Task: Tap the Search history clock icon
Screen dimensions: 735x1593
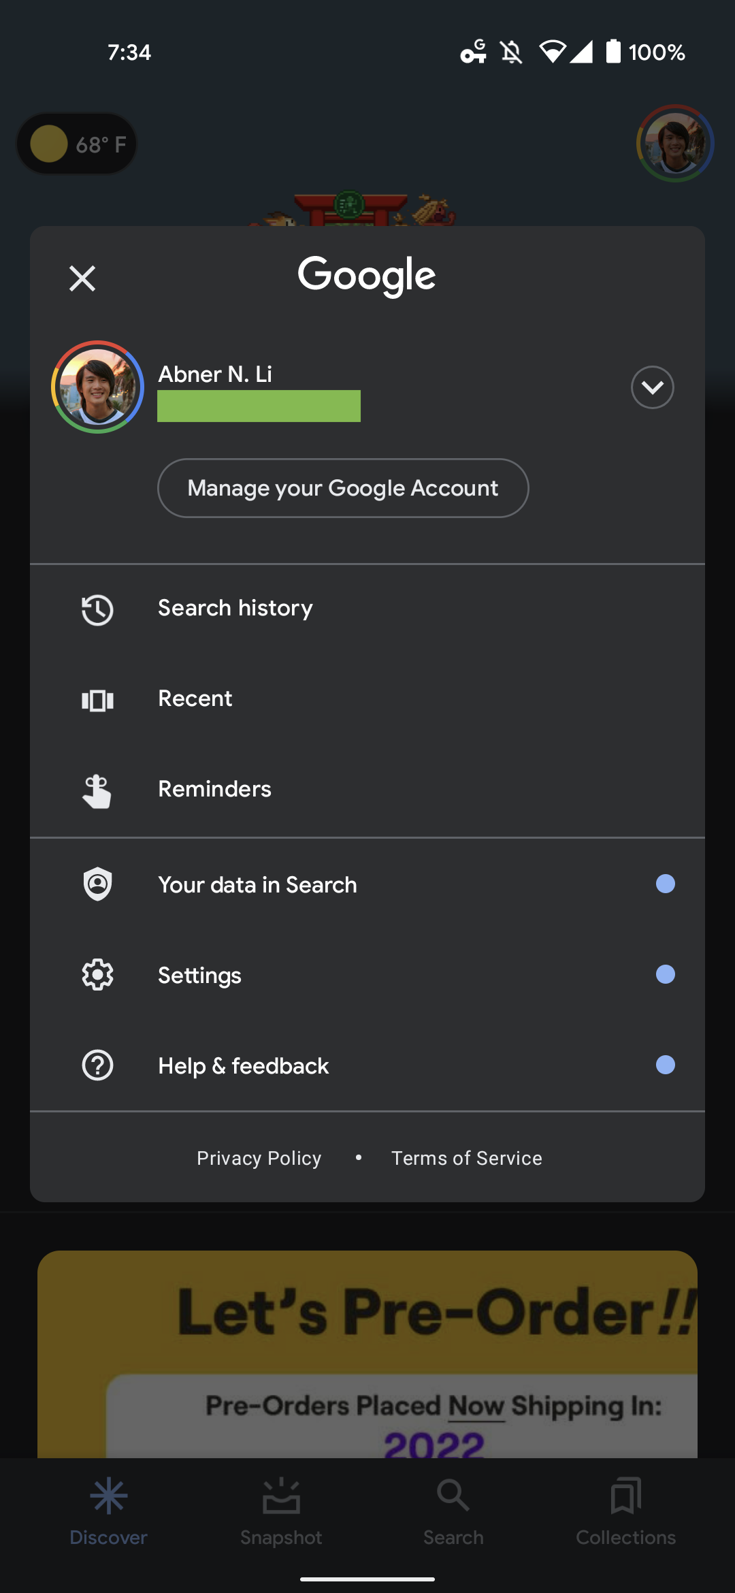Action: pyautogui.click(x=97, y=609)
